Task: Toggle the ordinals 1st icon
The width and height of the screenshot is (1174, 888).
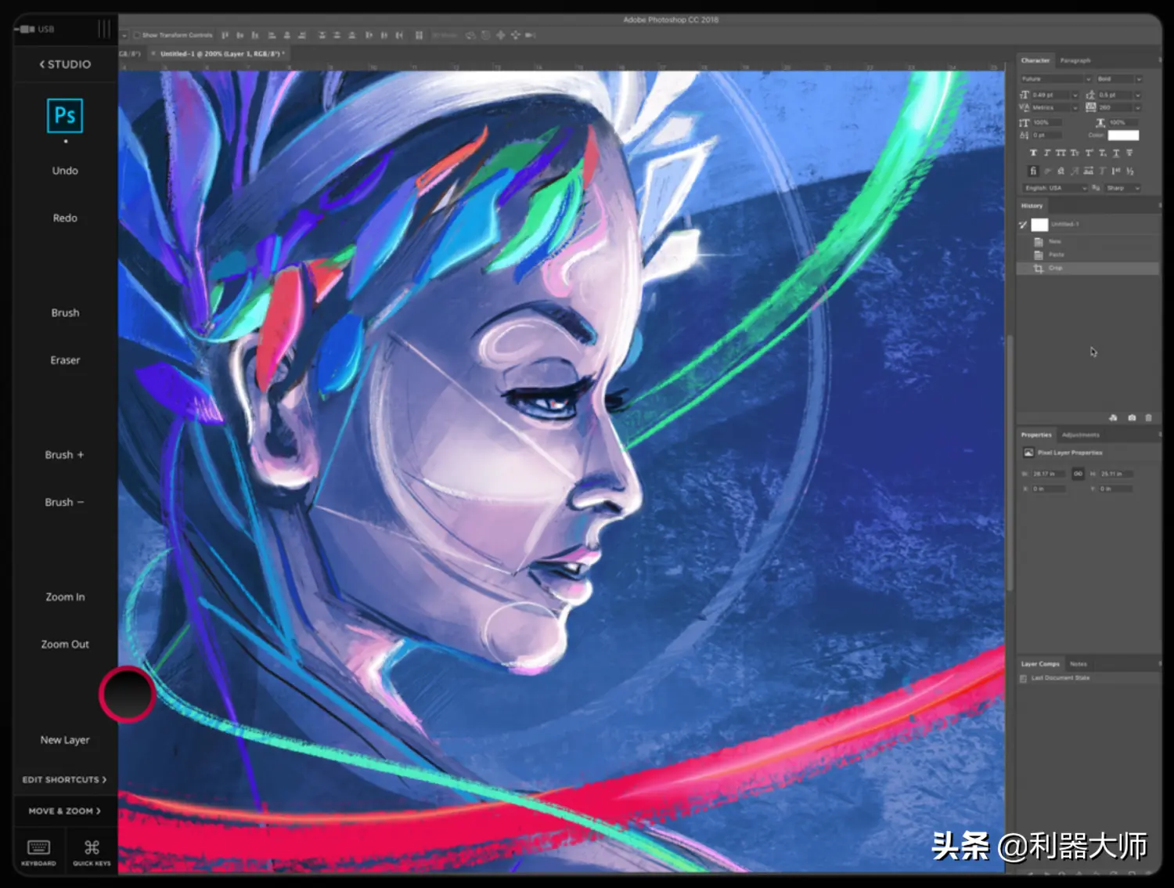Action: tap(1116, 171)
